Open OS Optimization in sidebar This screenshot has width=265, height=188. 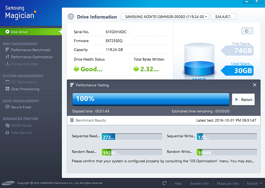[24, 82]
